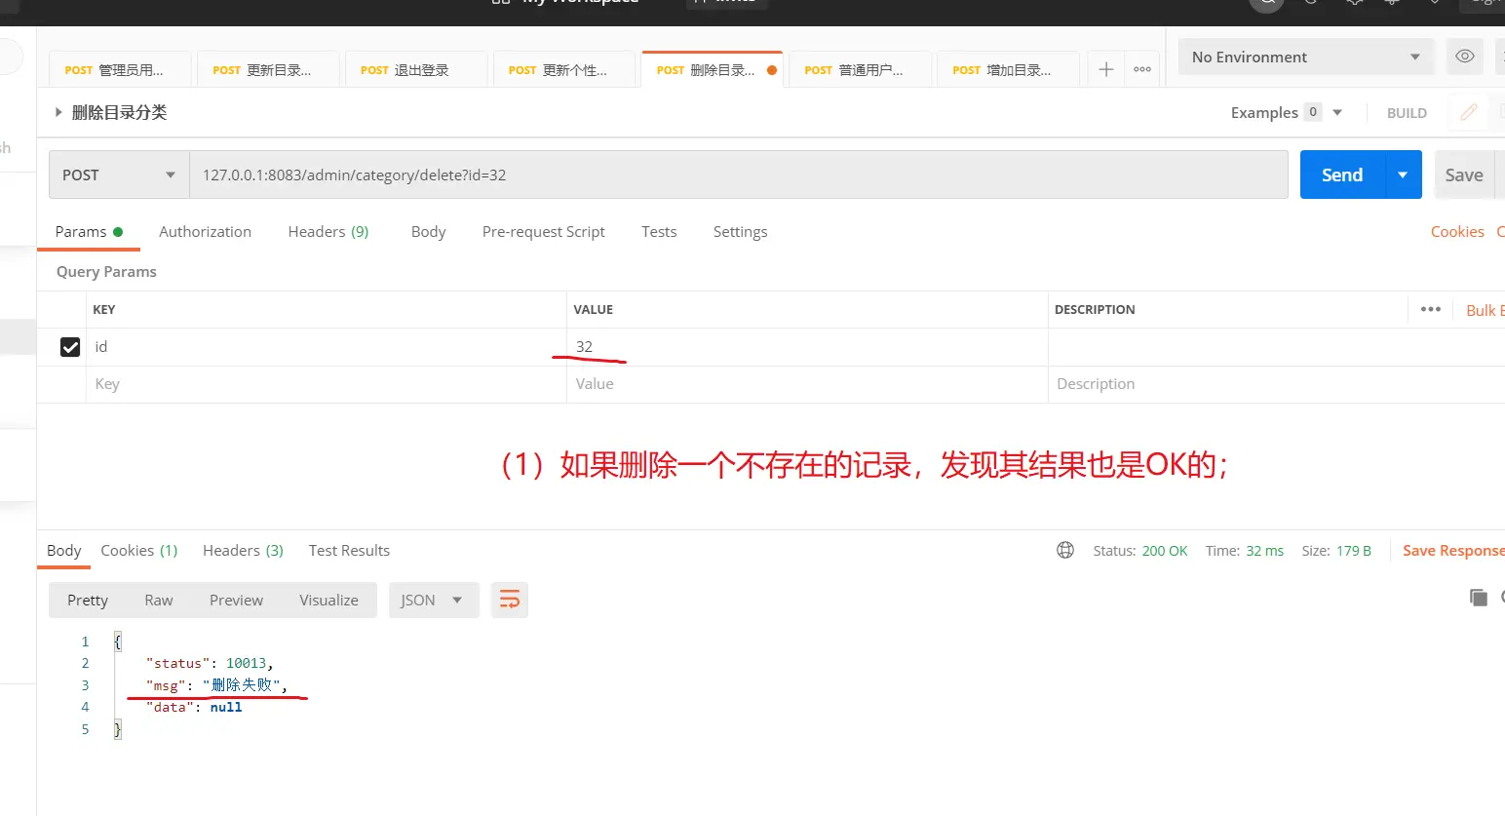Click the request URL input field
Viewport: 1505px width, 816px height.
(x=738, y=175)
